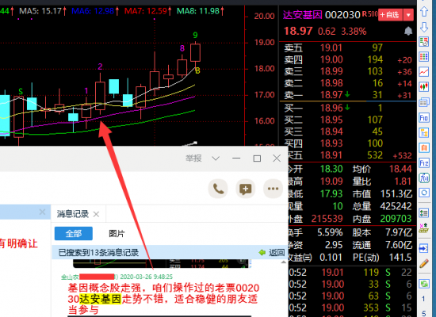Viewport: 436px width, 317px height.
Task: Select the candlestick chart icon in the sidebar
Action: coord(424,86)
